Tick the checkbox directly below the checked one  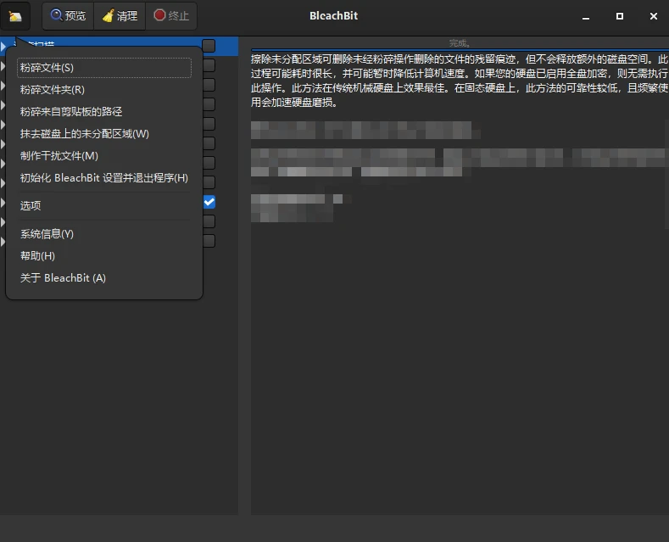click(209, 221)
